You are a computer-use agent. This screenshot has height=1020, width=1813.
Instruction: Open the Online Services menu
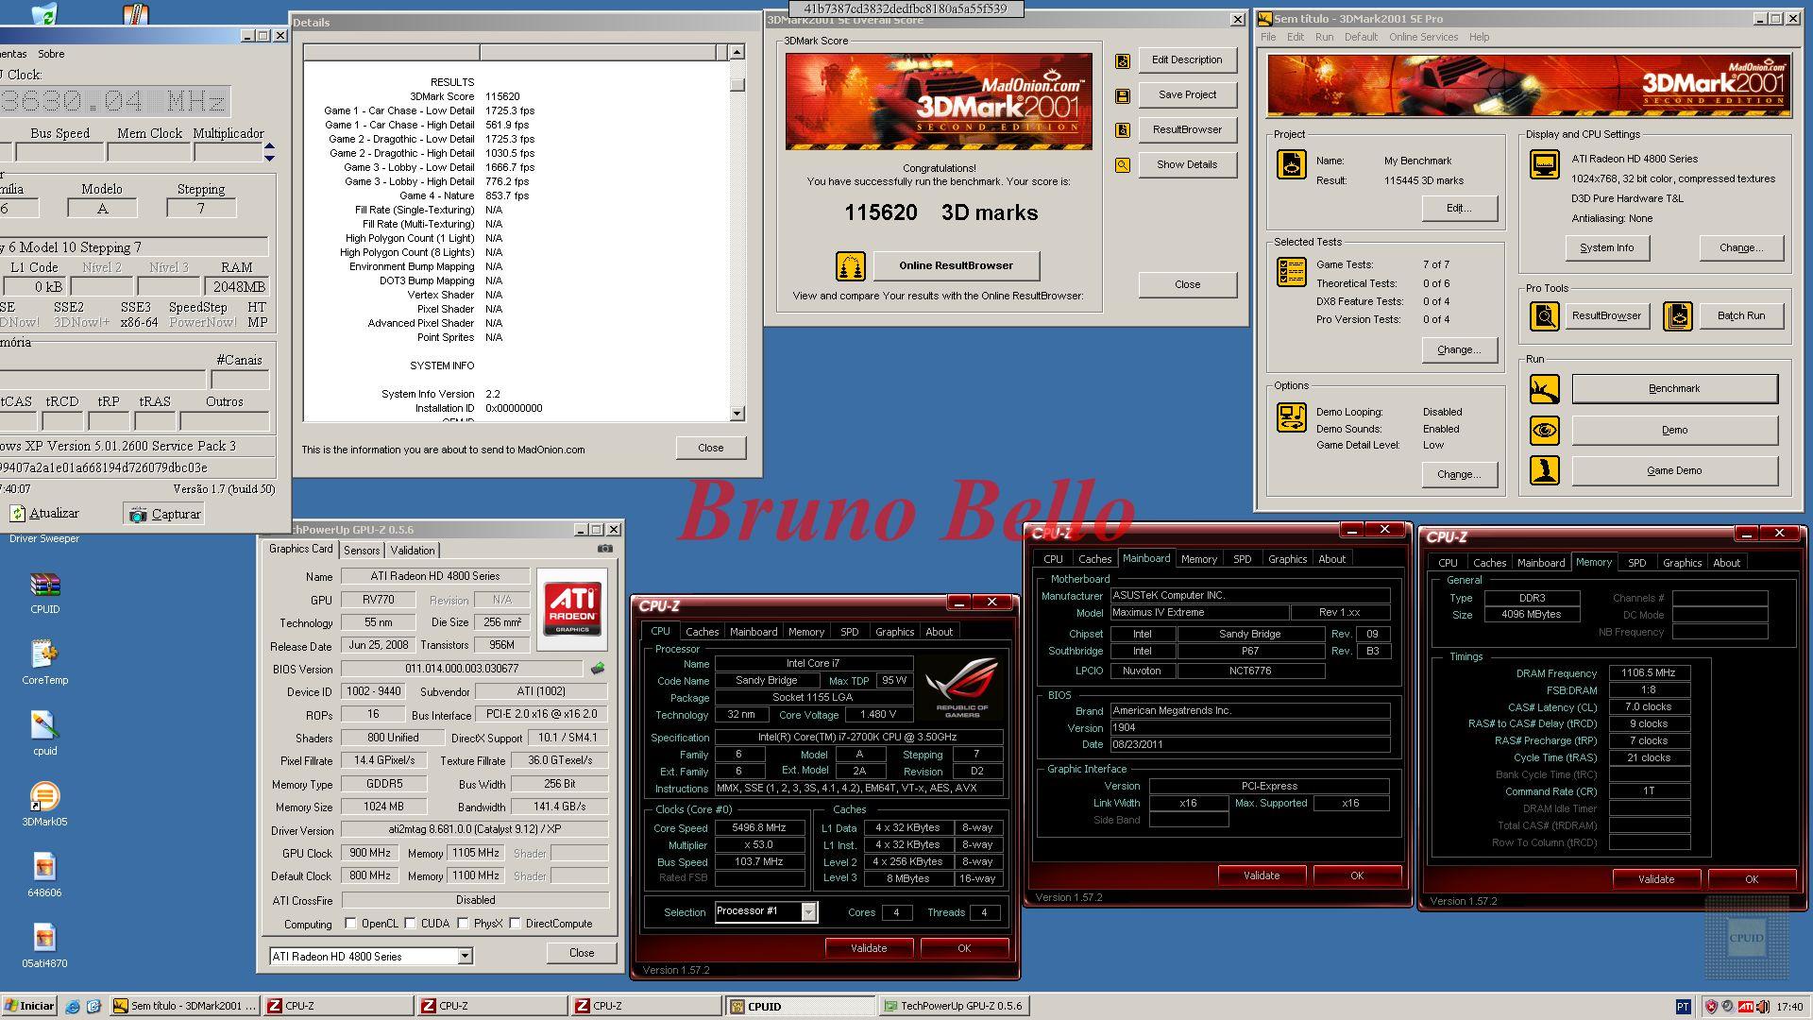click(x=1423, y=37)
